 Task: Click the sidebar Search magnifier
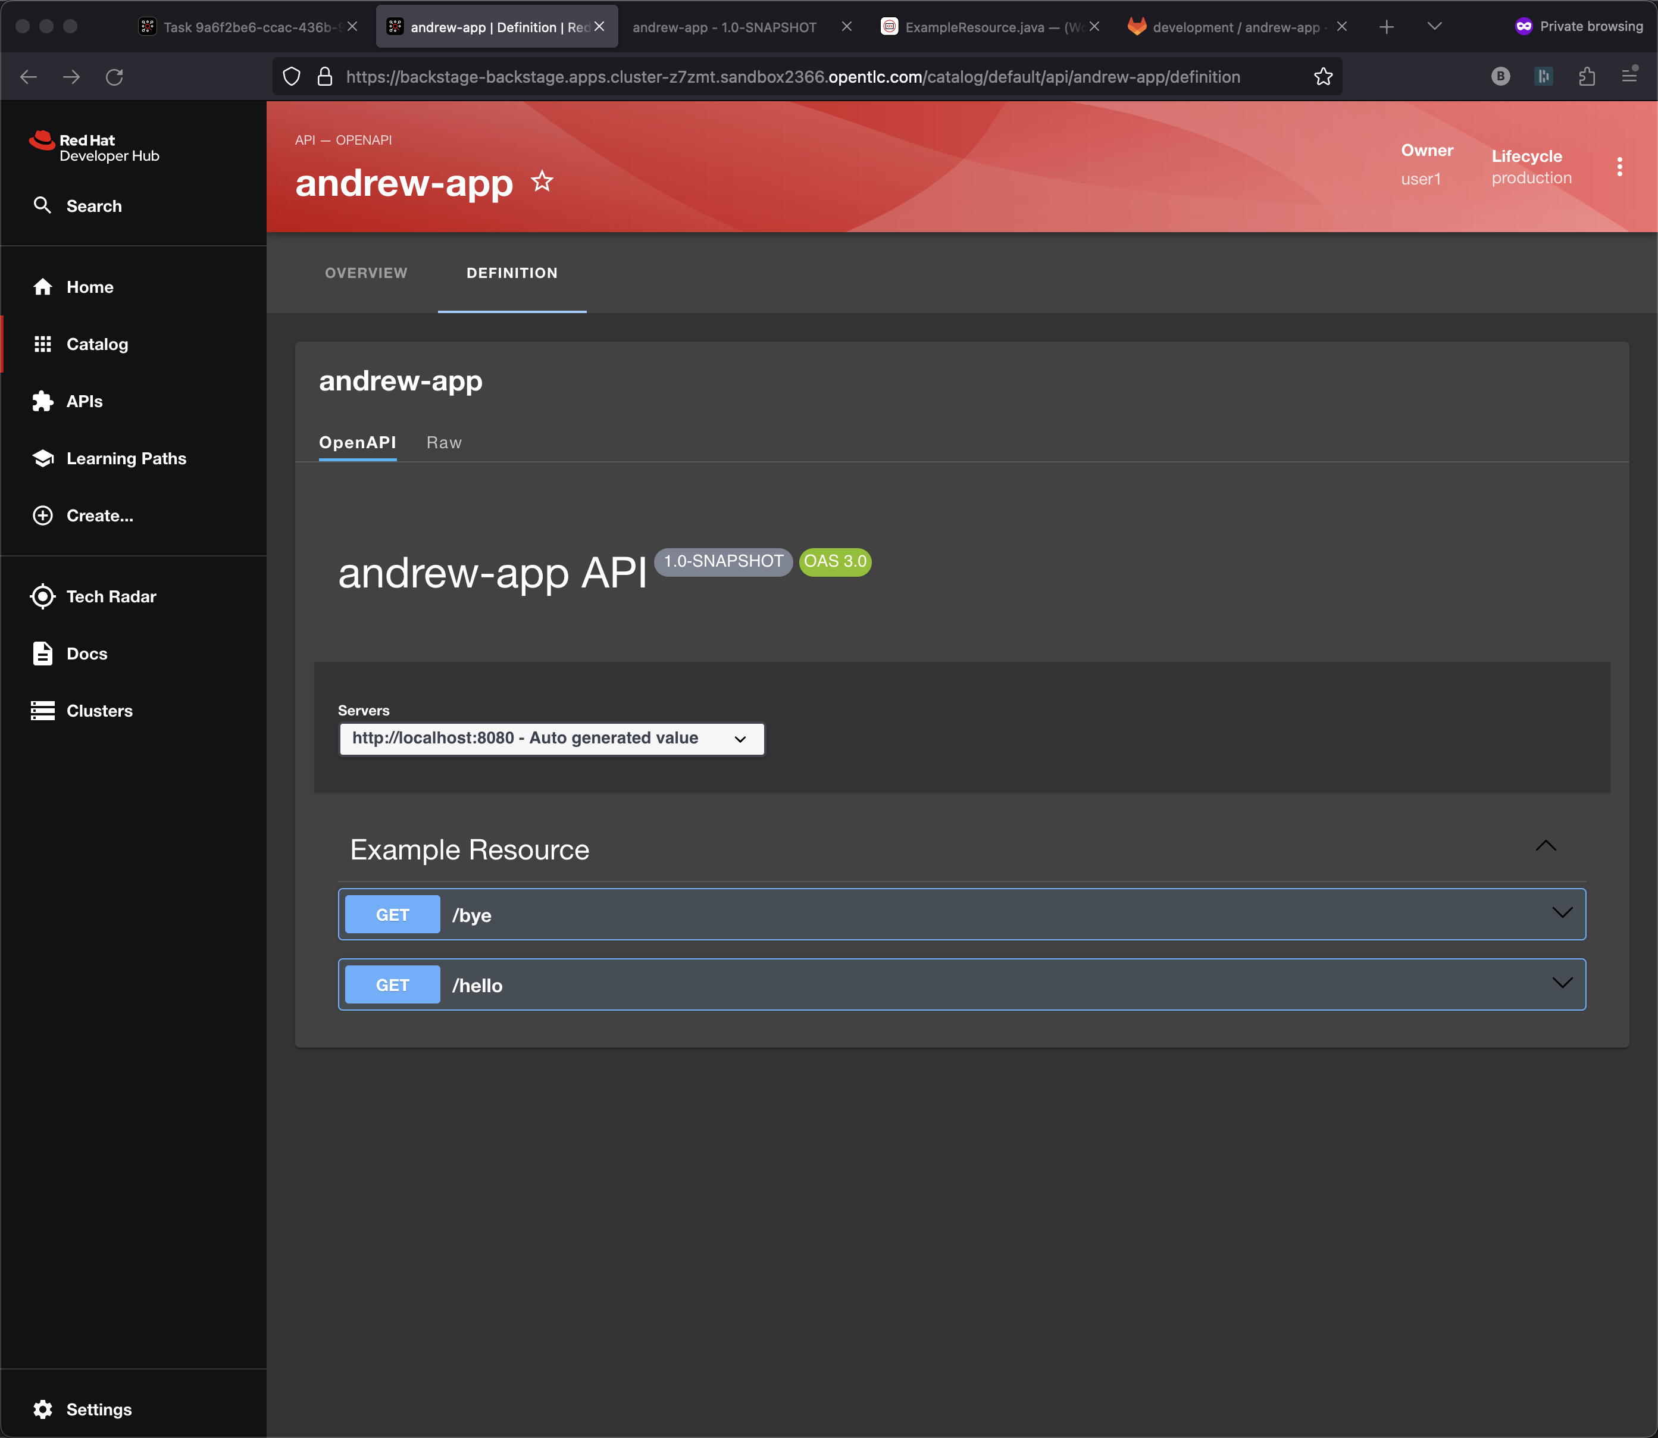[x=42, y=205]
